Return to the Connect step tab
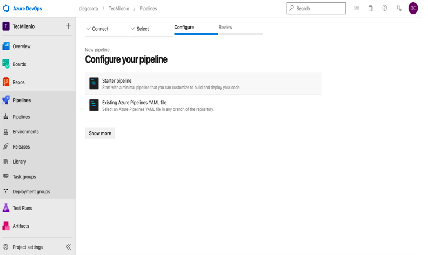 (x=106, y=29)
